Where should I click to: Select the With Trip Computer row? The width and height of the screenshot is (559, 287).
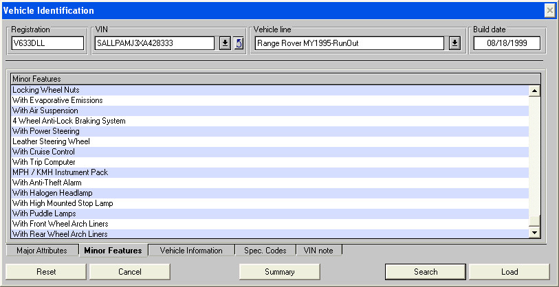click(x=270, y=162)
